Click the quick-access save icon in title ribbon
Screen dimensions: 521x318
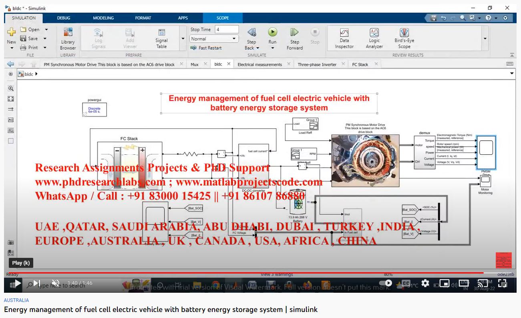(x=434, y=18)
